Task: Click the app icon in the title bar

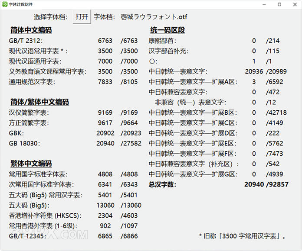Action: [4, 4]
